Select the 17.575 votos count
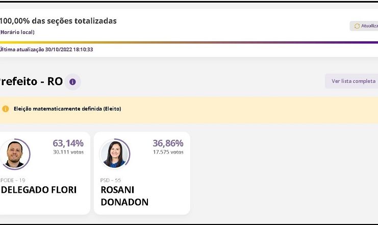Screen dimensions: 378x225 point(168,152)
